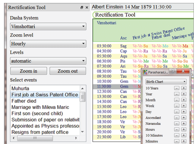
Task: Decrease Minutes with minus button
Action: point(177,141)
